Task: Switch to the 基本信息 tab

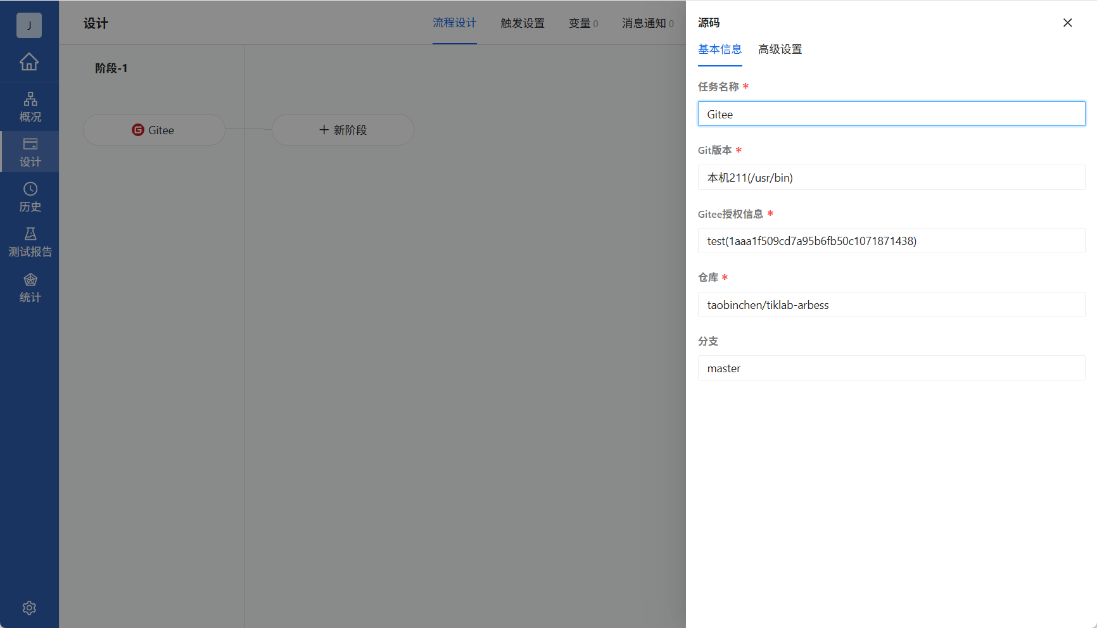Action: (x=720, y=49)
